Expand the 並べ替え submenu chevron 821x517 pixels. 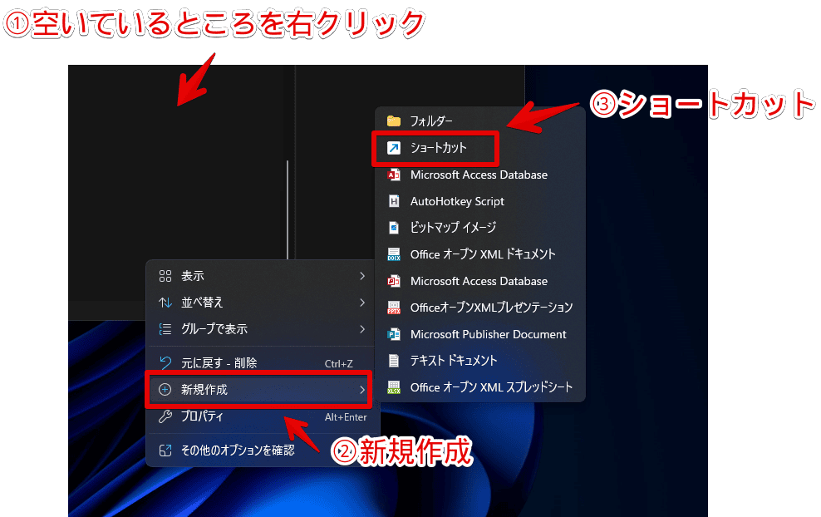(x=362, y=303)
